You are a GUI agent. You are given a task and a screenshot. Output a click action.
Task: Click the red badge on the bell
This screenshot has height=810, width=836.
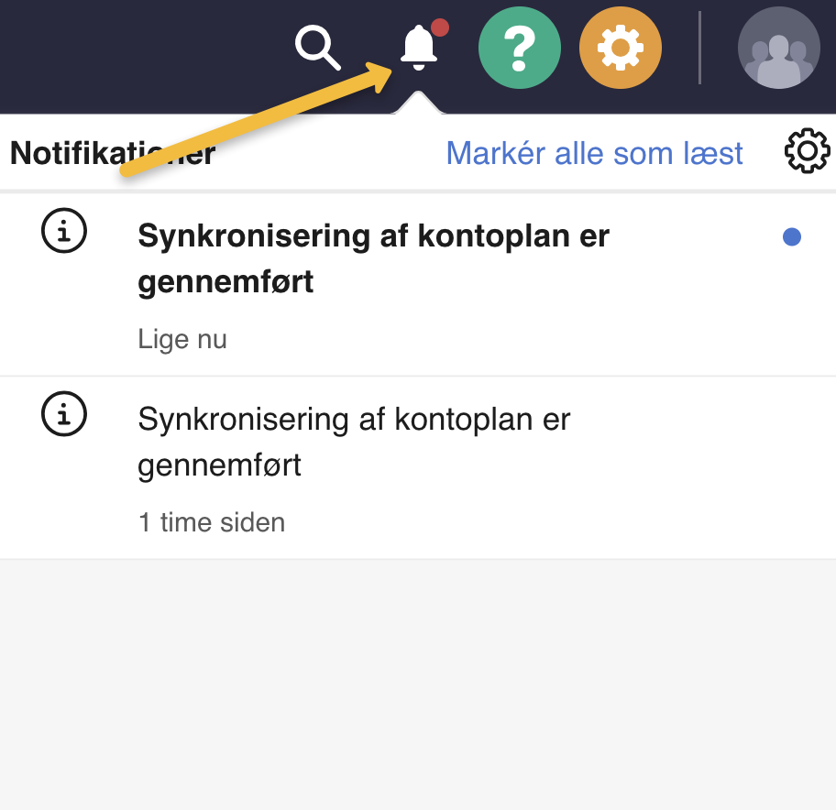[x=440, y=27]
